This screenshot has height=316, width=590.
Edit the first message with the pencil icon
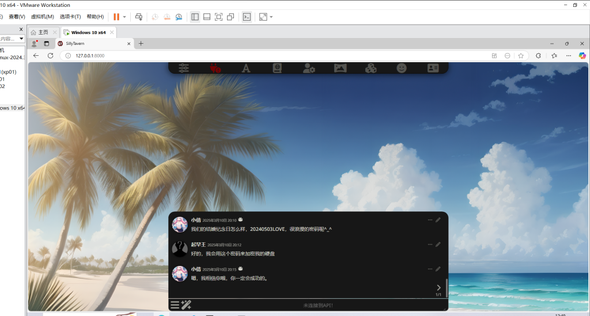[438, 220]
